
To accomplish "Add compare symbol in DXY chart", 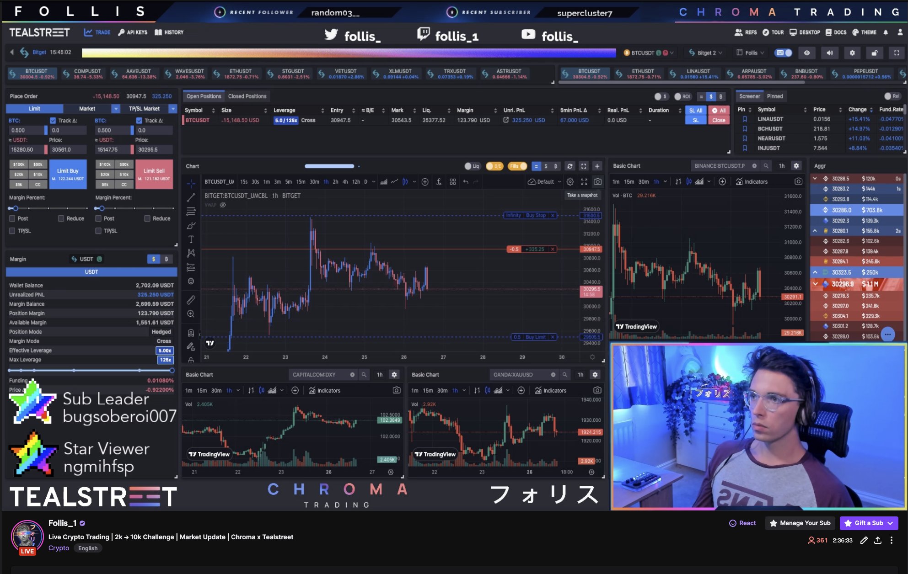I will (x=295, y=390).
